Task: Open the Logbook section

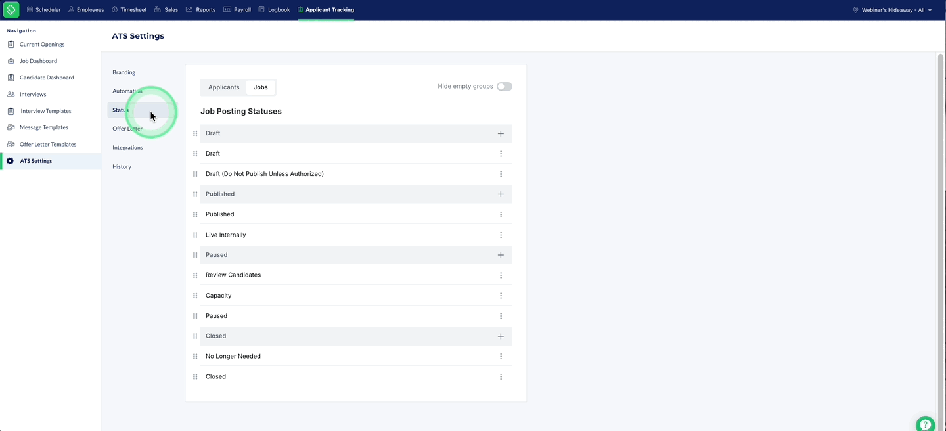Action: [x=274, y=10]
